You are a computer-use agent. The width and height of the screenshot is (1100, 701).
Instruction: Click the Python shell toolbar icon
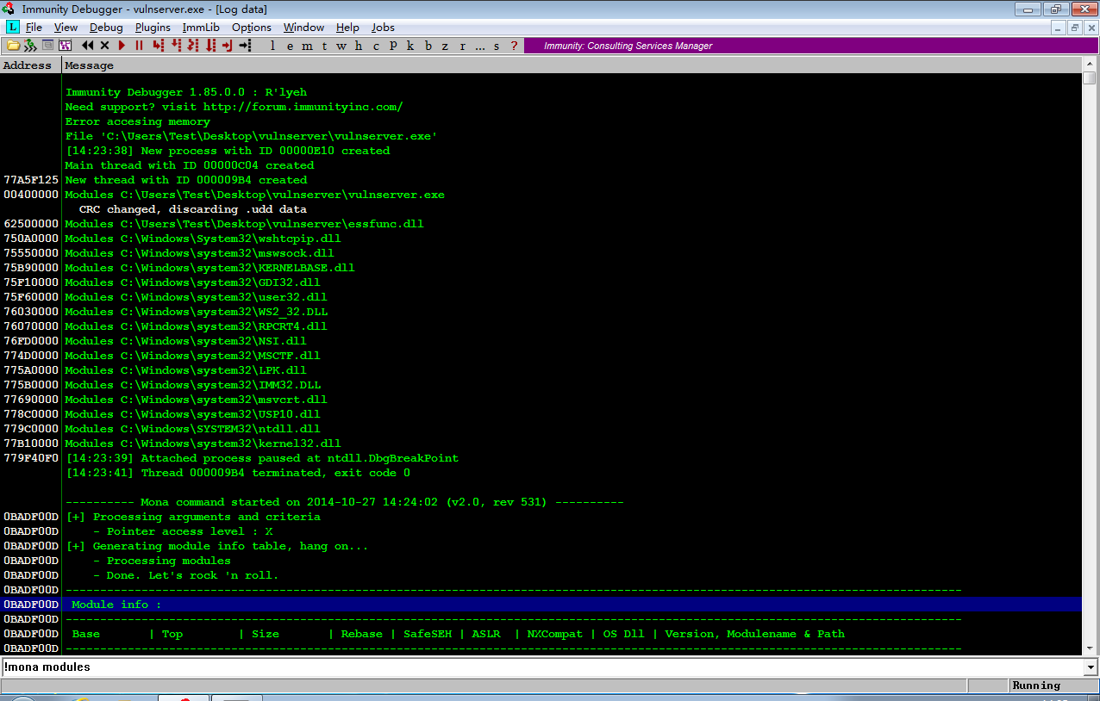click(48, 46)
